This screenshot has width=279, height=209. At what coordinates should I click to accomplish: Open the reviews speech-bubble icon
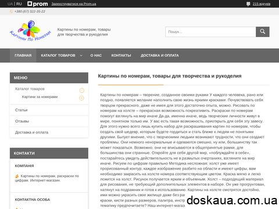coord(248,3)
